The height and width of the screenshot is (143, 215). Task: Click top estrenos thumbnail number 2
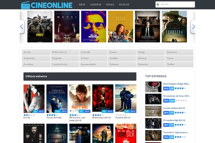[x=153, y=99]
